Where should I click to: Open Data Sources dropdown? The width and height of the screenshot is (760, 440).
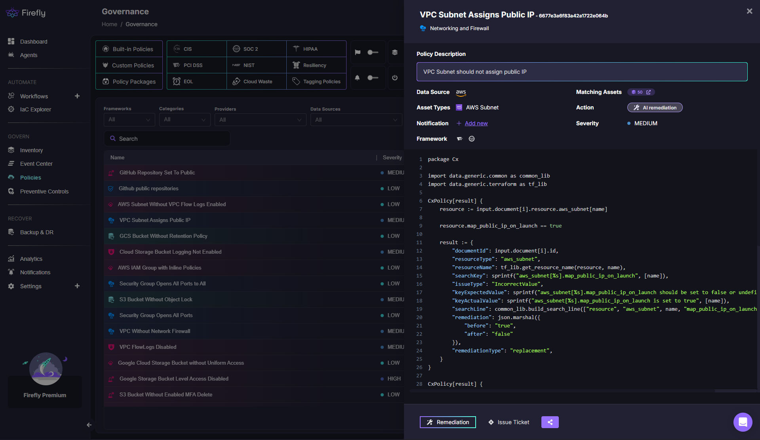pyautogui.click(x=356, y=120)
